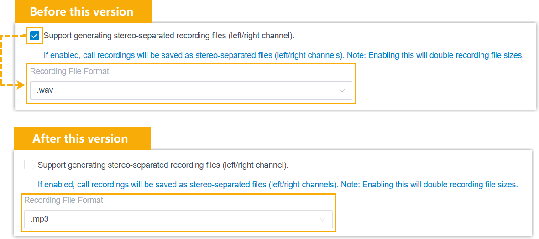539x239 pixels.
Task: Click the chevron arrow in the .wav dropdown
Action: [x=342, y=90]
